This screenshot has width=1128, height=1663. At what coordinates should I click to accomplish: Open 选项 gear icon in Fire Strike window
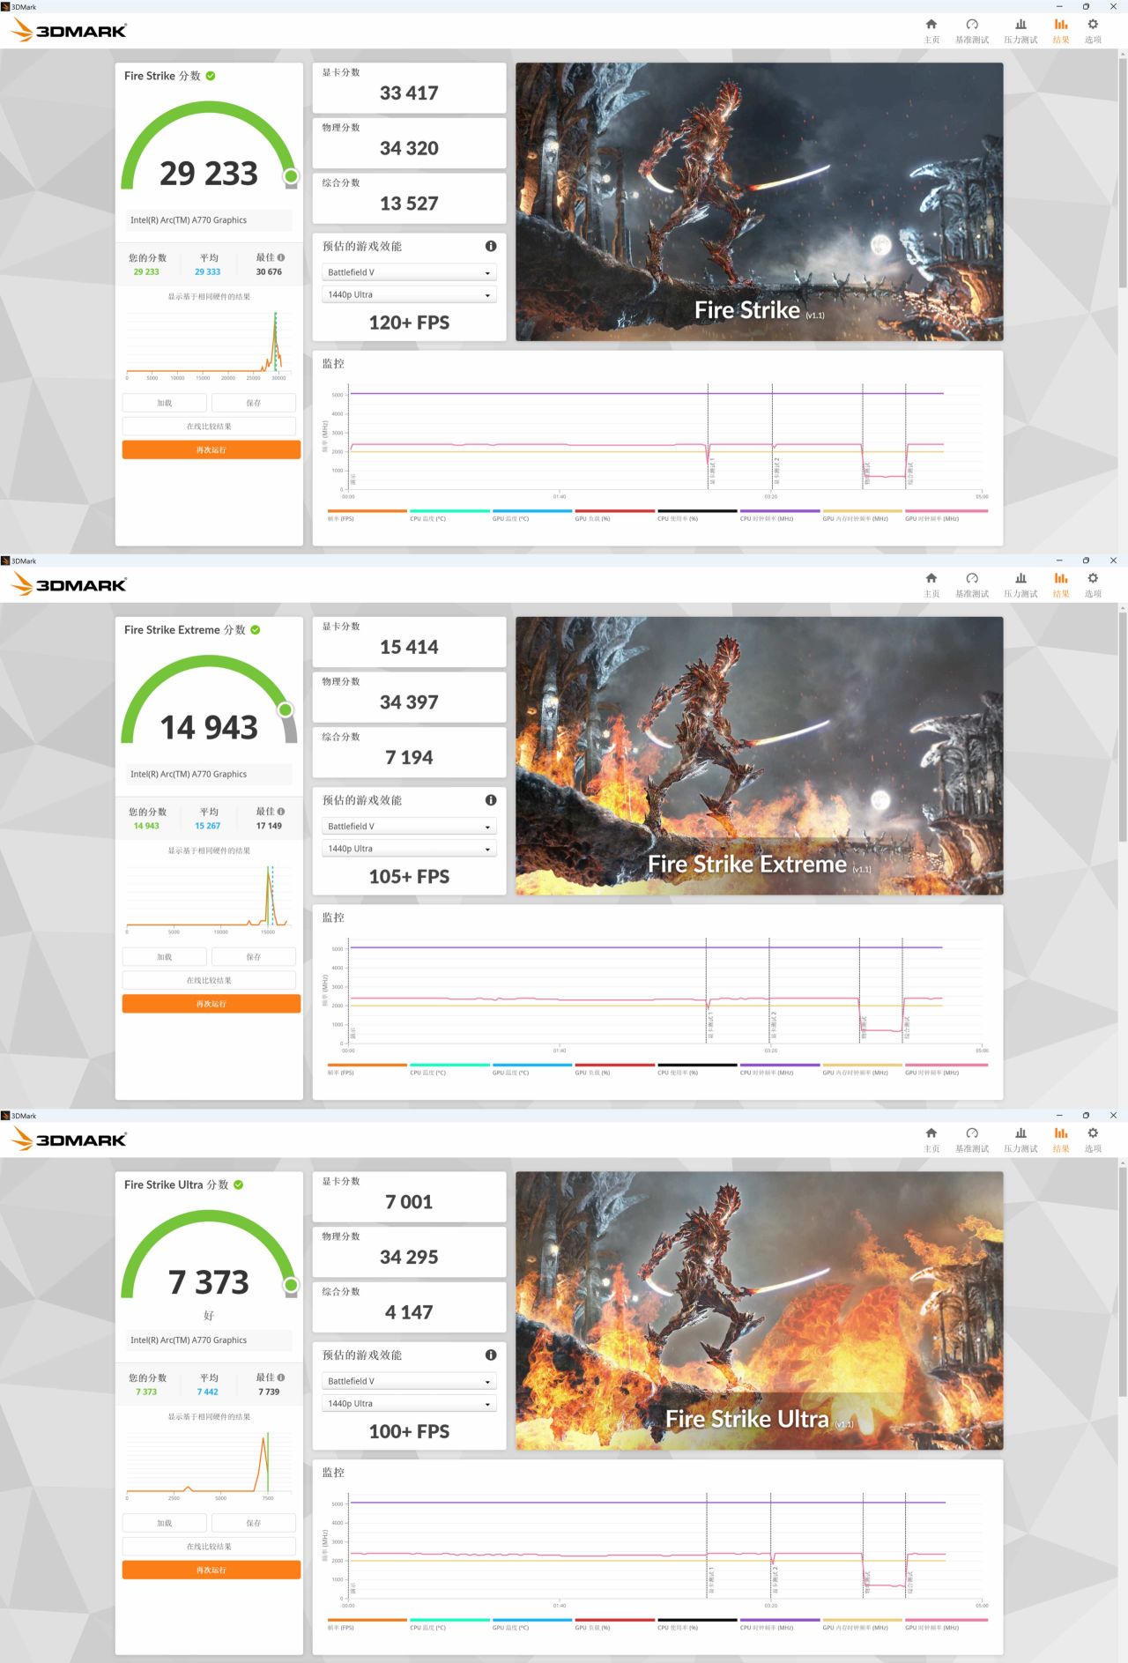pyautogui.click(x=1093, y=25)
